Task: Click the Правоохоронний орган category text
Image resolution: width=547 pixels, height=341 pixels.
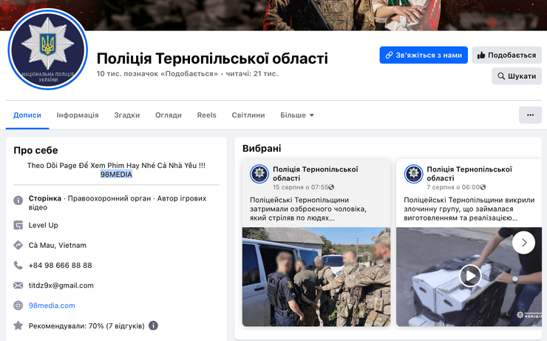Action: coord(109,198)
